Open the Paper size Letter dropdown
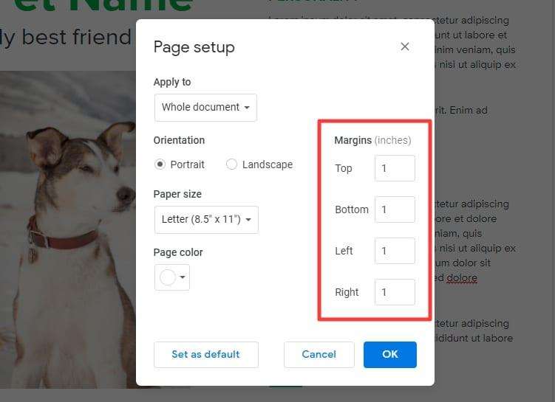Screen dimensions: 555x402 coord(206,219)
